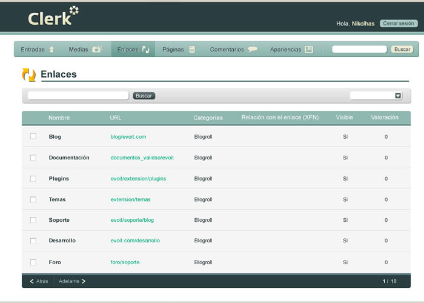Open the blog/evoit.com link
This screenshot has width=424, height=303.
pos(128,137)
